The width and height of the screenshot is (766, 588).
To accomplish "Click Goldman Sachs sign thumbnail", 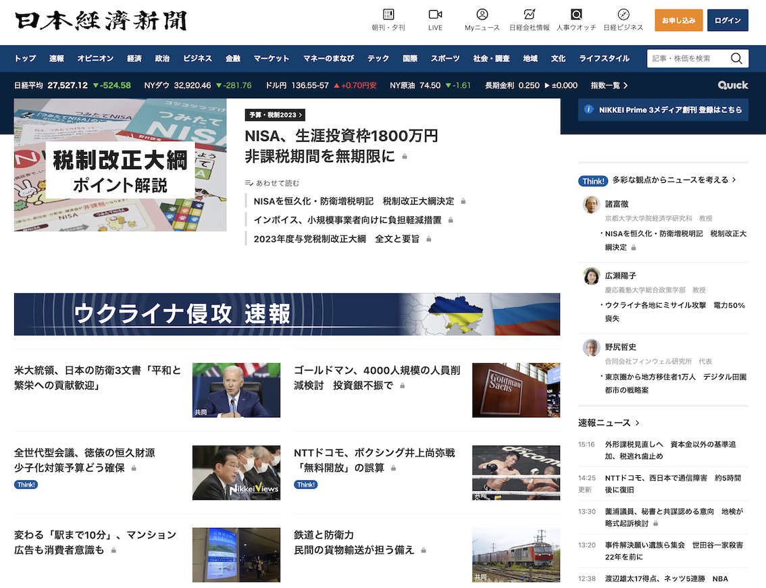I will click(516, 390).
